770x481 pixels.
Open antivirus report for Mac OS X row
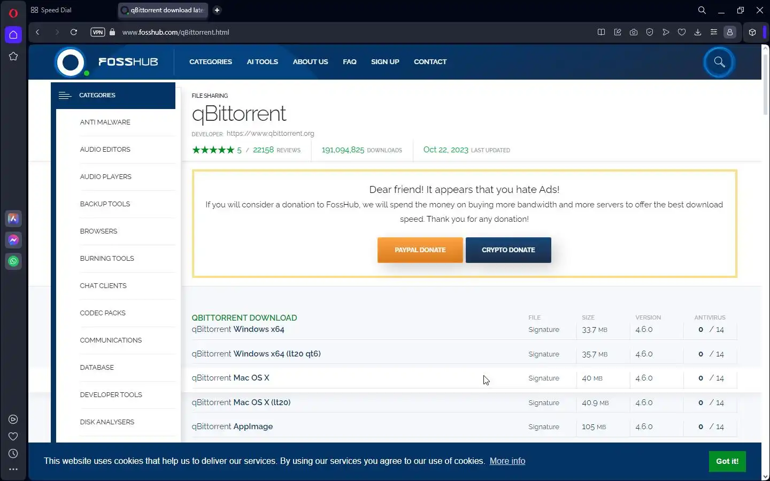point(711,378)
